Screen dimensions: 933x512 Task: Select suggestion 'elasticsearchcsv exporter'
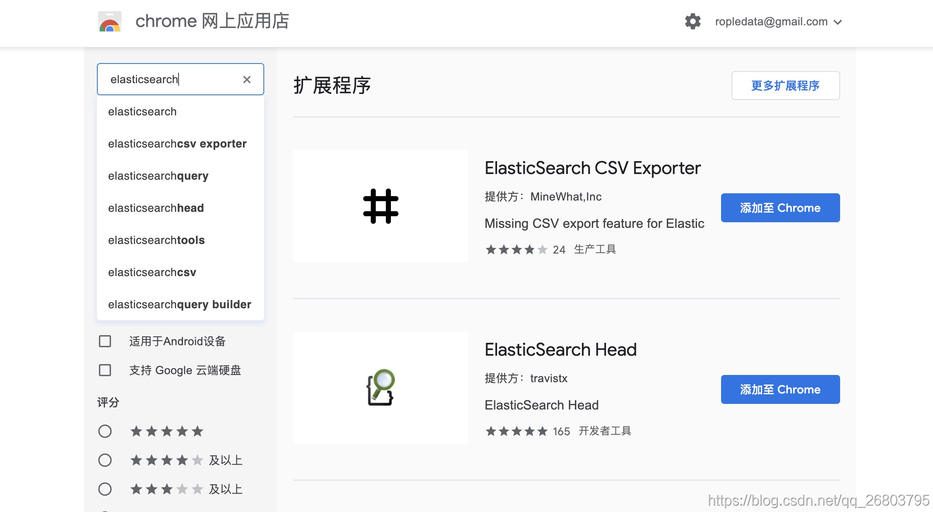tap(181, 144)
